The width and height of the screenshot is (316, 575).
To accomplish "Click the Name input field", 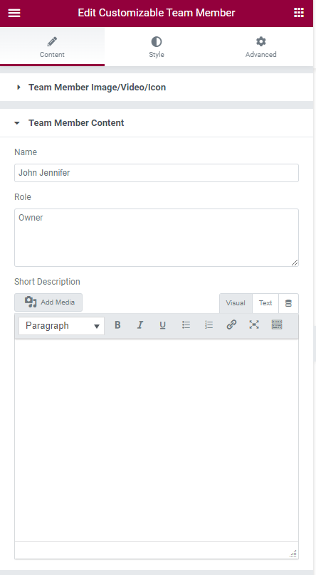I will point(157,173).
